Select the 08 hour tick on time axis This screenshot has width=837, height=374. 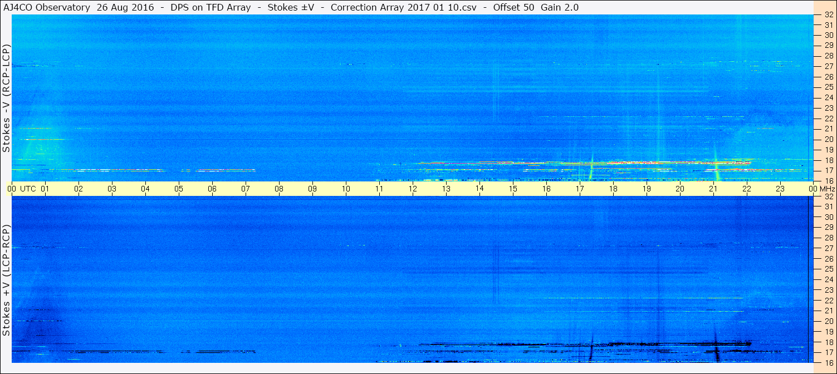(x=279, y=189)
